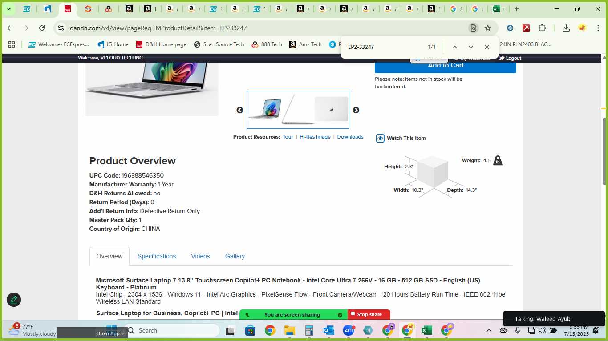Select the Overview tab
This screenshot has width=608, height=341.
click(x=109, y=256)
